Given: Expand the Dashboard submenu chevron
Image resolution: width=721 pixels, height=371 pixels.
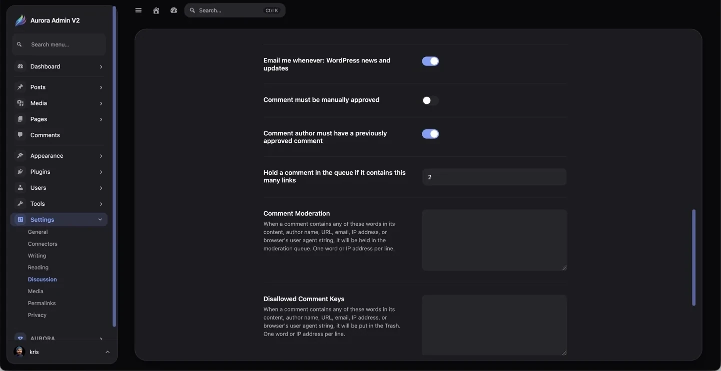Looking at the screenshot, I should [x=101, y=67].
